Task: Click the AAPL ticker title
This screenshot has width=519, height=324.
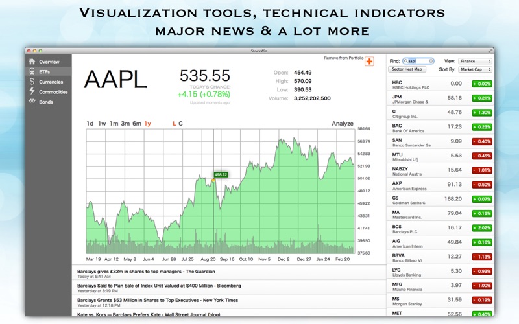Action: click(115, 80)
